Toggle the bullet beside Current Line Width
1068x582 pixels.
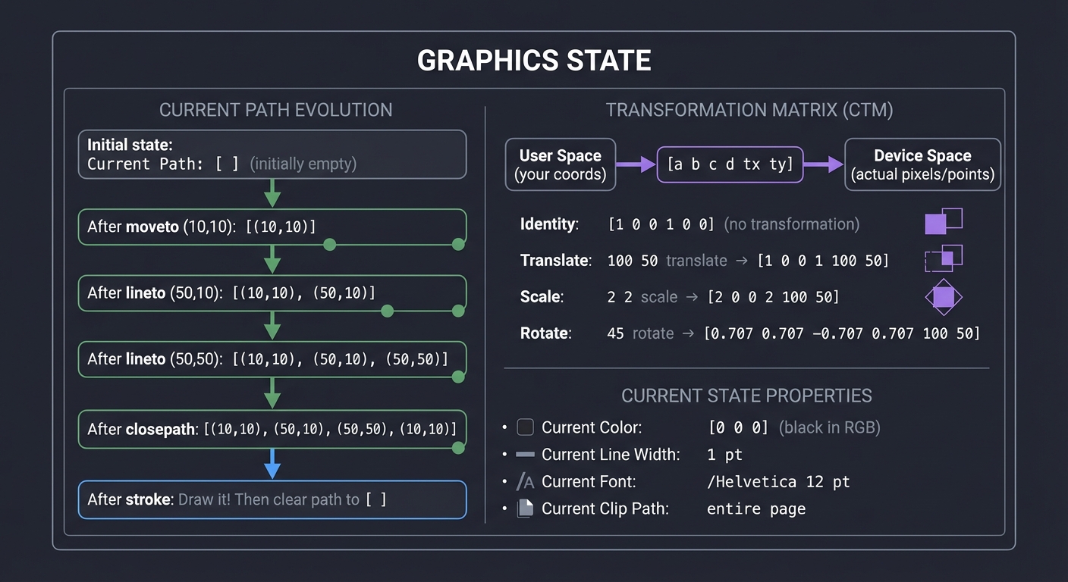tap(505, 454)
